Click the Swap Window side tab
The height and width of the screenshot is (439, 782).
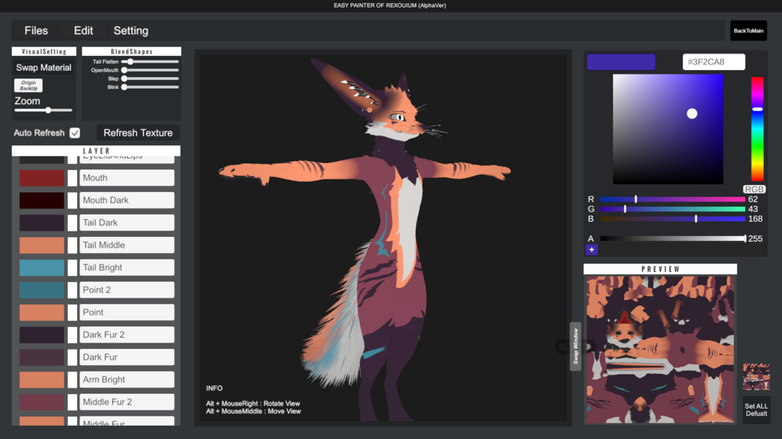coord(576,346)
